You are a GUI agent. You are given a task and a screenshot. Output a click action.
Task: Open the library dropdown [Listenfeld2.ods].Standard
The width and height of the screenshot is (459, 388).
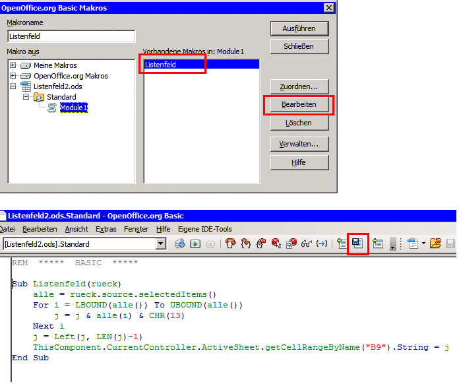click(x=161, y=243)
